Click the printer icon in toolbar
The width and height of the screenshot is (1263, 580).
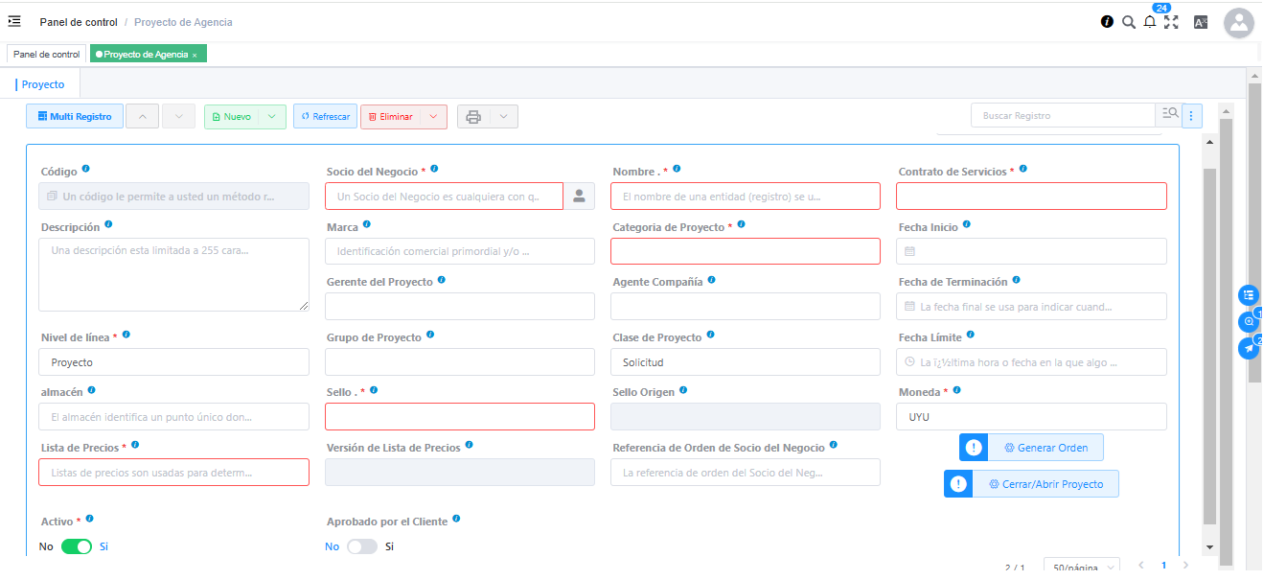pos(473,117)
